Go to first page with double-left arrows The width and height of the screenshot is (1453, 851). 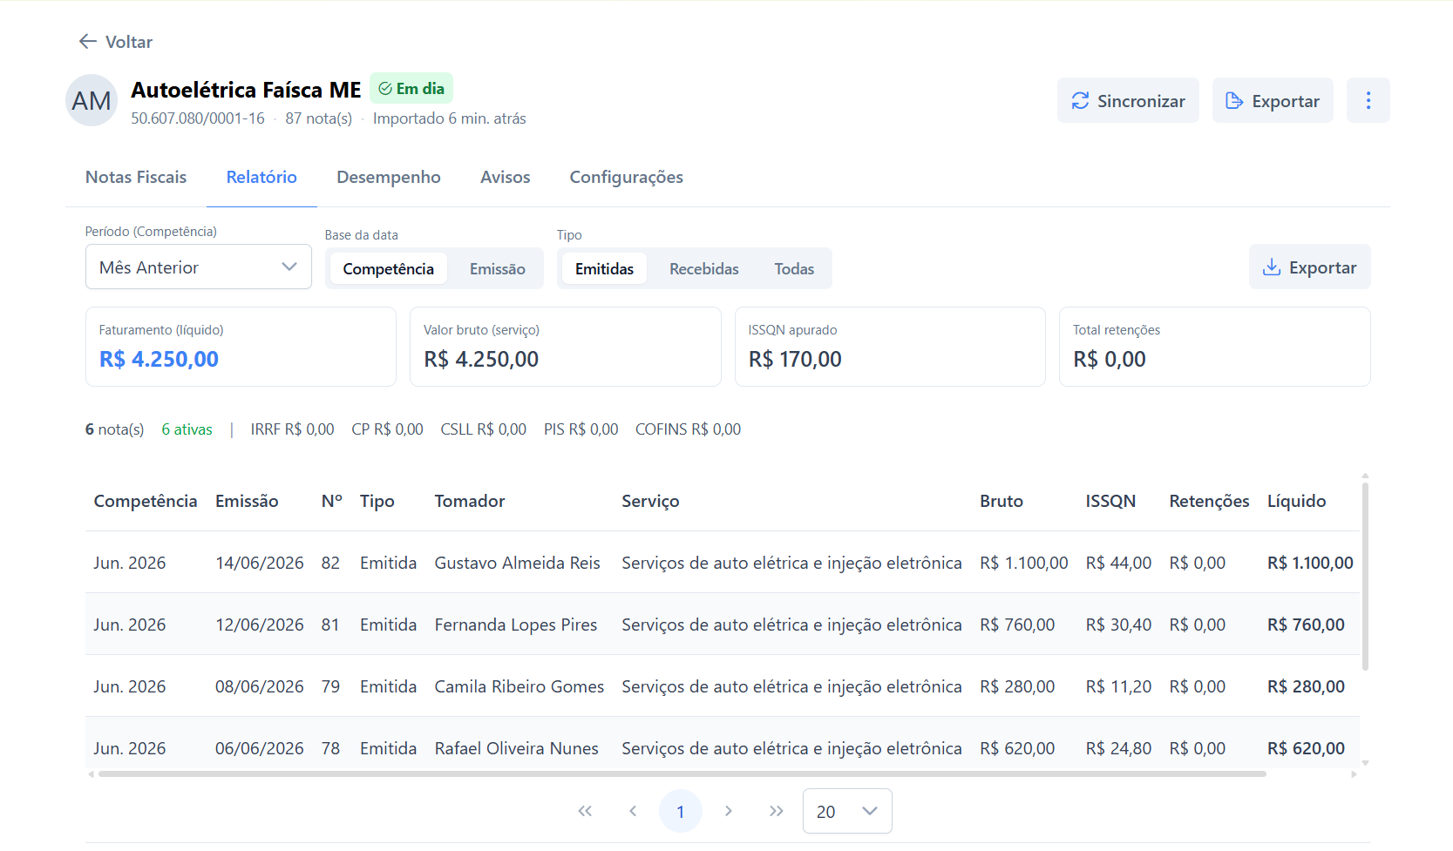click(x=585, y=811)
